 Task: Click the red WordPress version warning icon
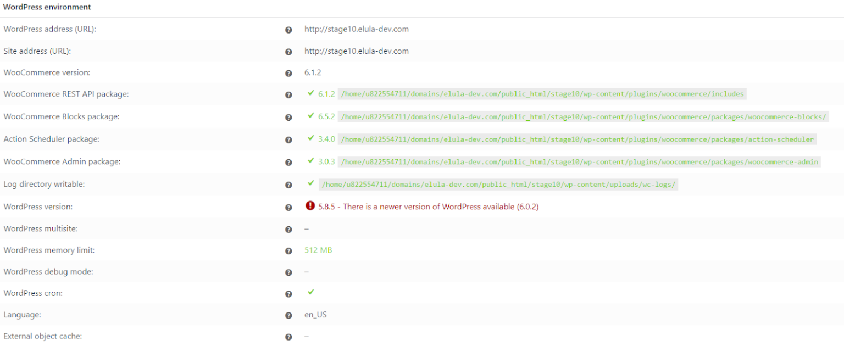(x=310, y=207)
